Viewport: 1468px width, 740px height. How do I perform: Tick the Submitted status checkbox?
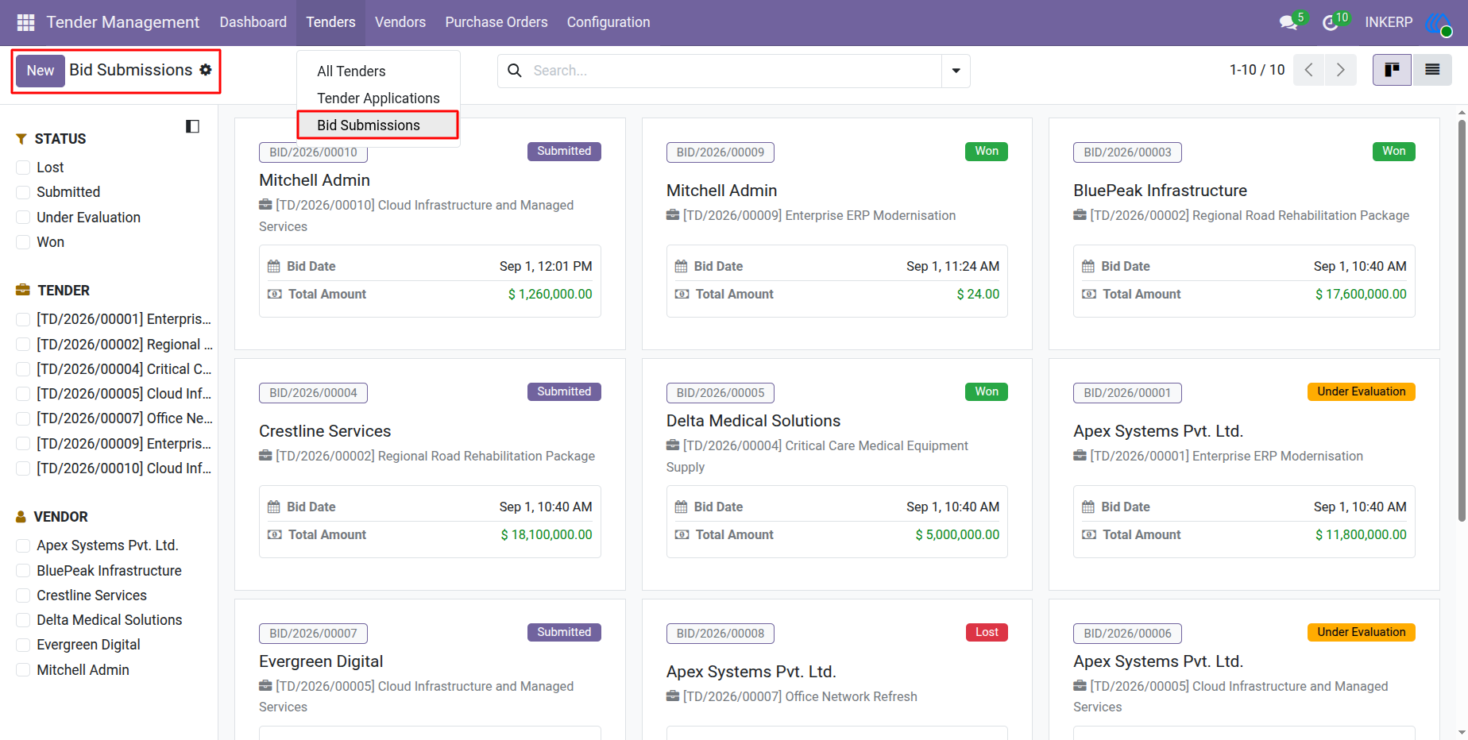tap(23, 192)
